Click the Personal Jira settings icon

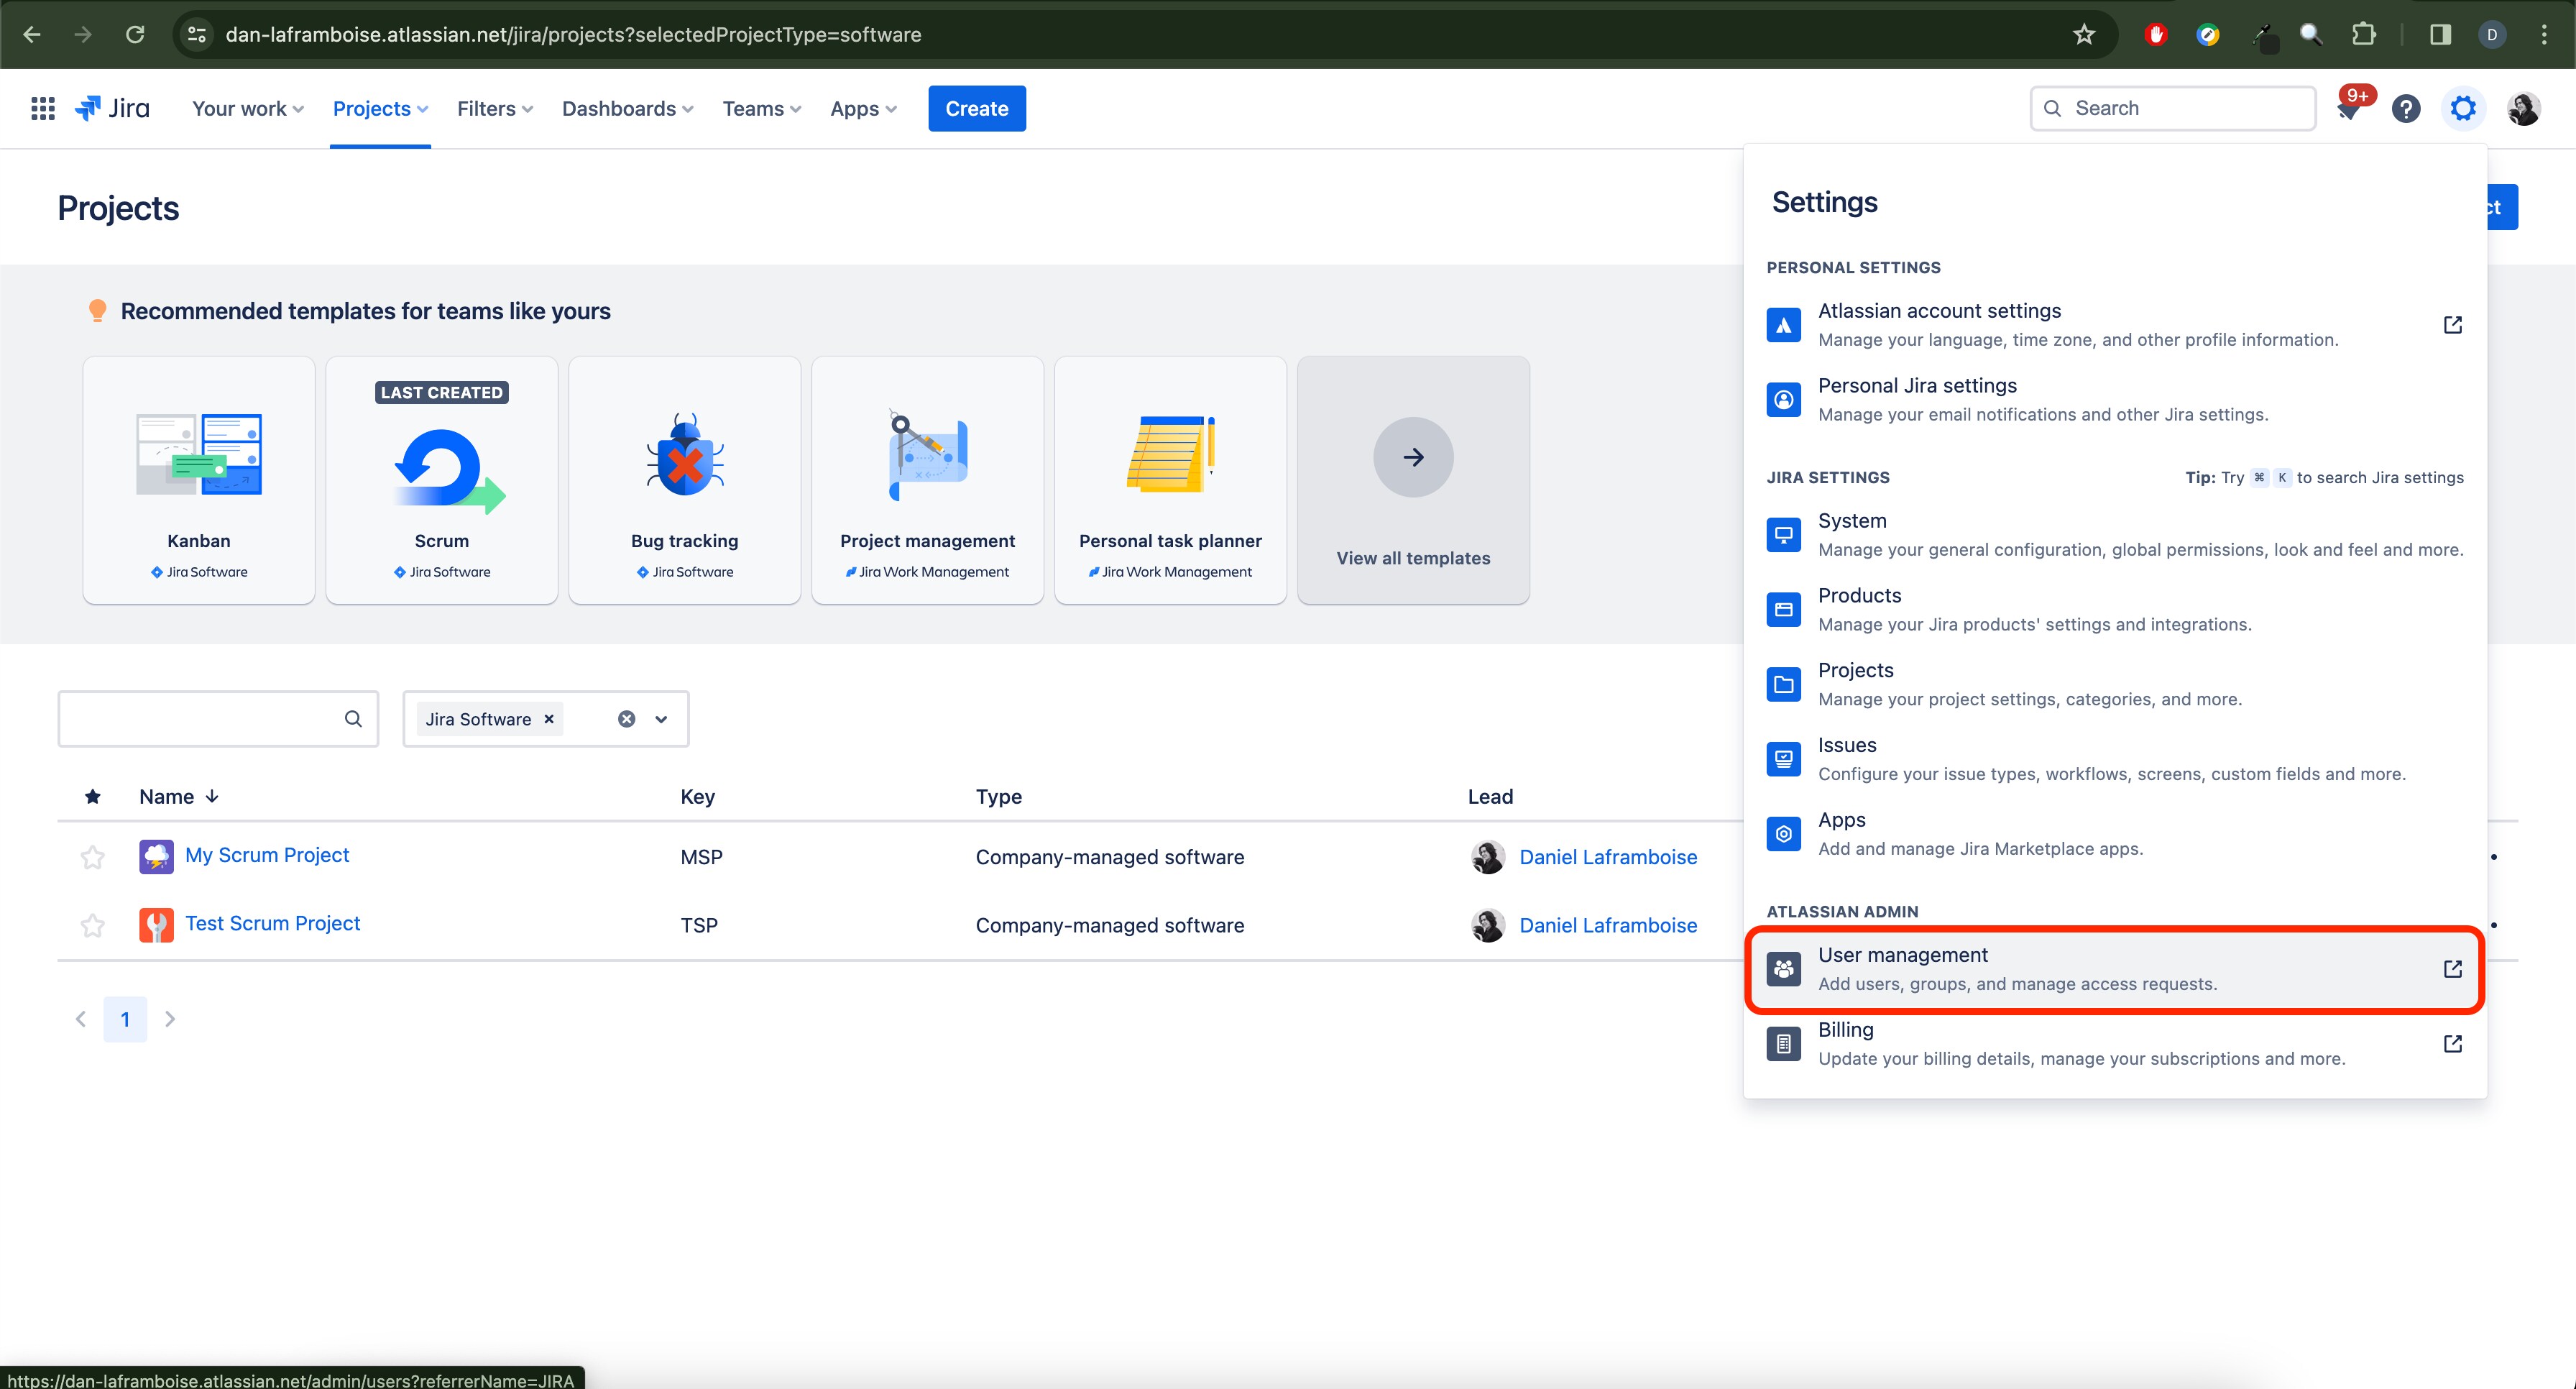click(x=1783, y=400)
